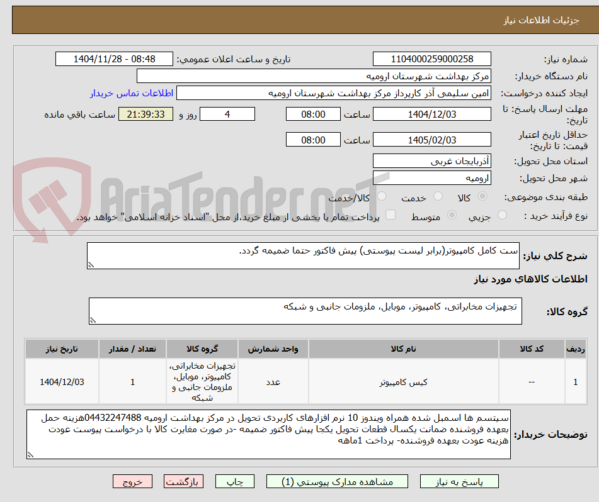
Task: Click the اطلاعات کالاهای مورد نیاز heading
Action: coord(530,279)
